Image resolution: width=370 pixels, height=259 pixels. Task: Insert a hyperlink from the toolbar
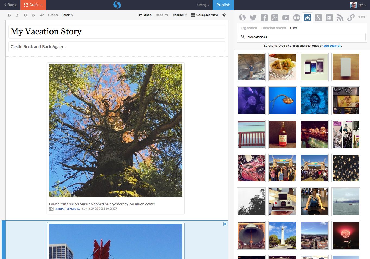pos(42,15)
